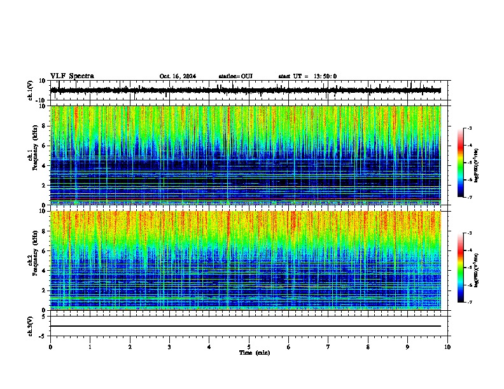Click the "5" tick on ch.3(V) axis

[x=45, y=316]
